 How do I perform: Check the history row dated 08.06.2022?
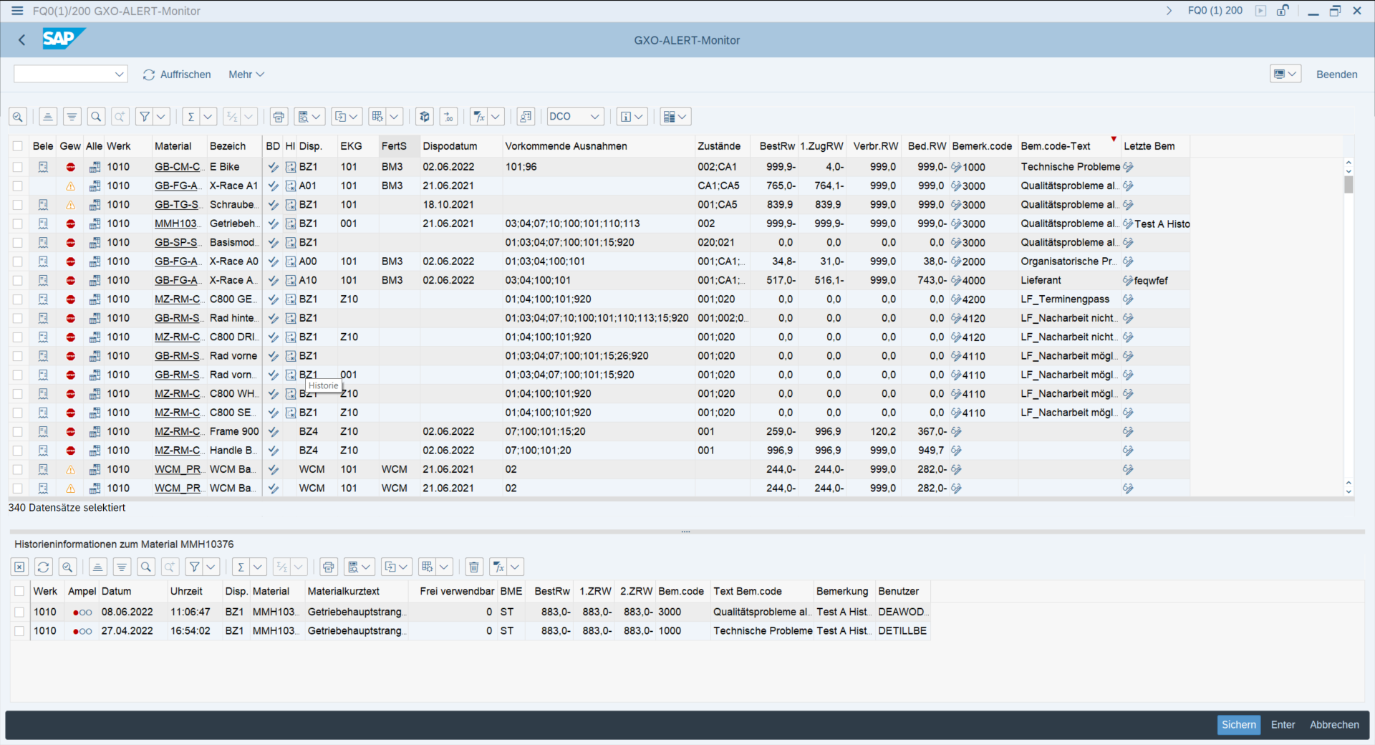[19, 612]
